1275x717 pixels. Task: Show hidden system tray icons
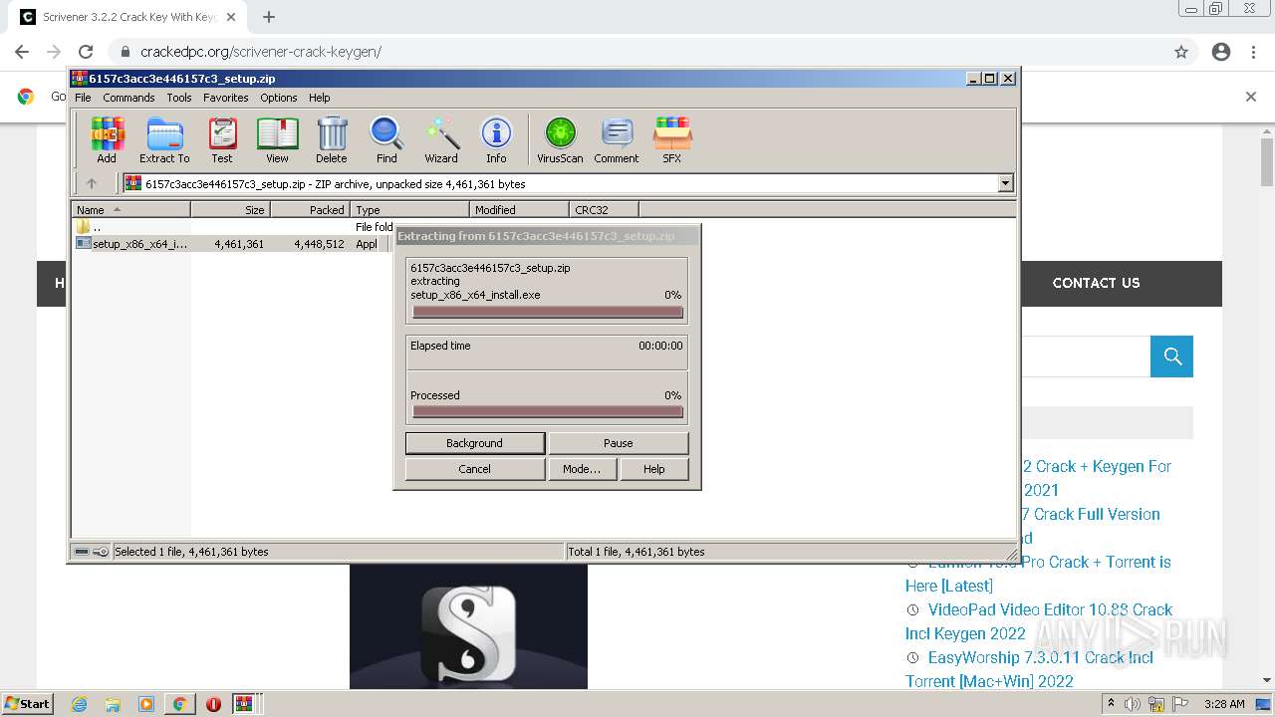1111,704
